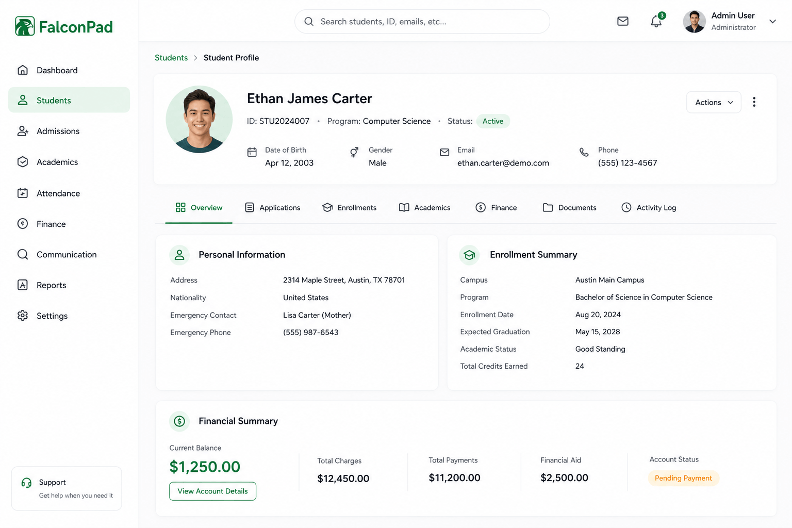
Task: Click Ethan Carter's profile photo
Action: pos(199,119)
